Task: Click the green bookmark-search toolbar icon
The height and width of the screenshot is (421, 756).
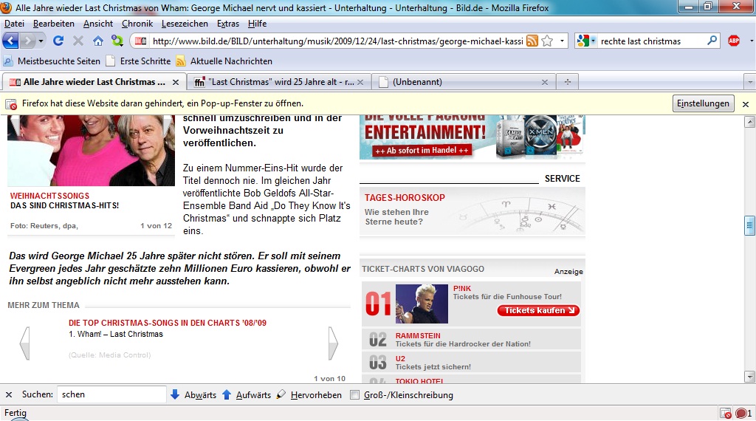Action: point(117,41)
